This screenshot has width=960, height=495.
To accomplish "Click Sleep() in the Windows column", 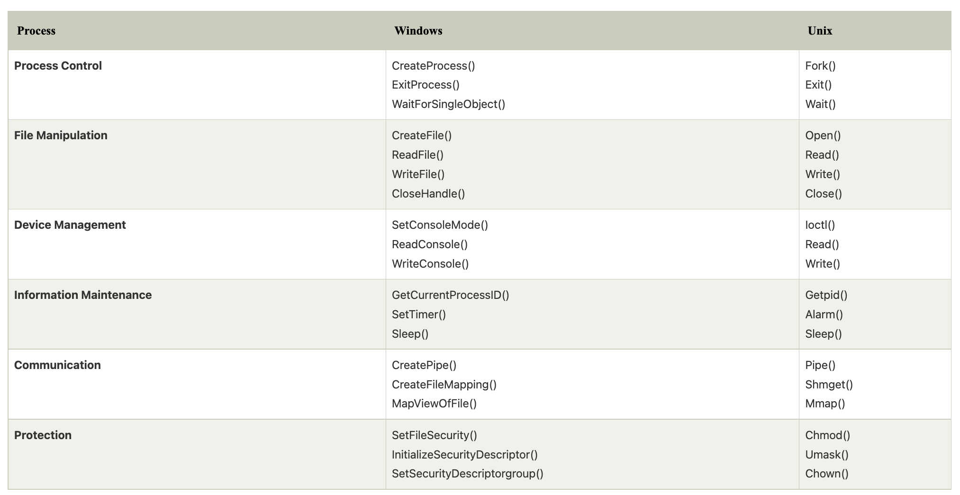I will click(x=410, y=334).
